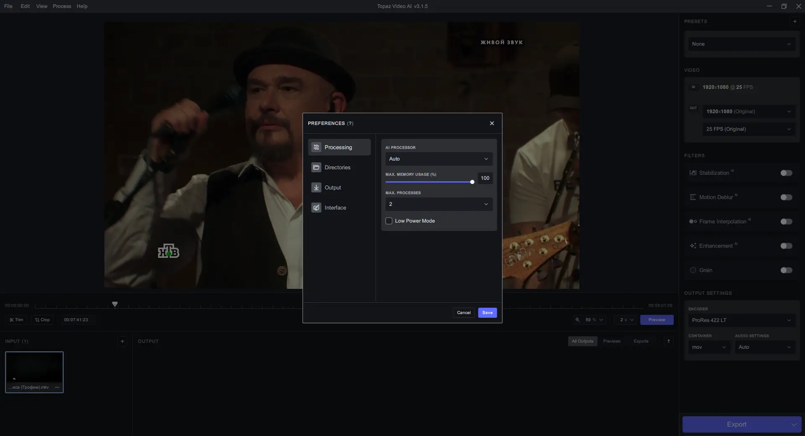
Task: Adjust the Max Memory Usage slider handle
Action: 472,182
